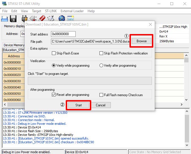Viewport: 191px width, 154px height.
Task: Click the Memory display Address field
Action: tap(23, 34)
